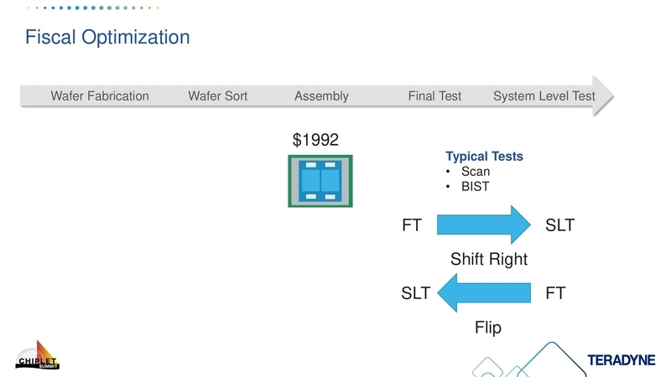Select the Final Test stage label
Image resolution: width=671 pixels, height=377 pixels.
(434, 96)
